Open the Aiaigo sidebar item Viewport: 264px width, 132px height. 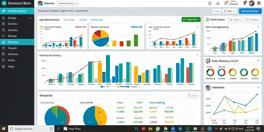click(17, 66)
